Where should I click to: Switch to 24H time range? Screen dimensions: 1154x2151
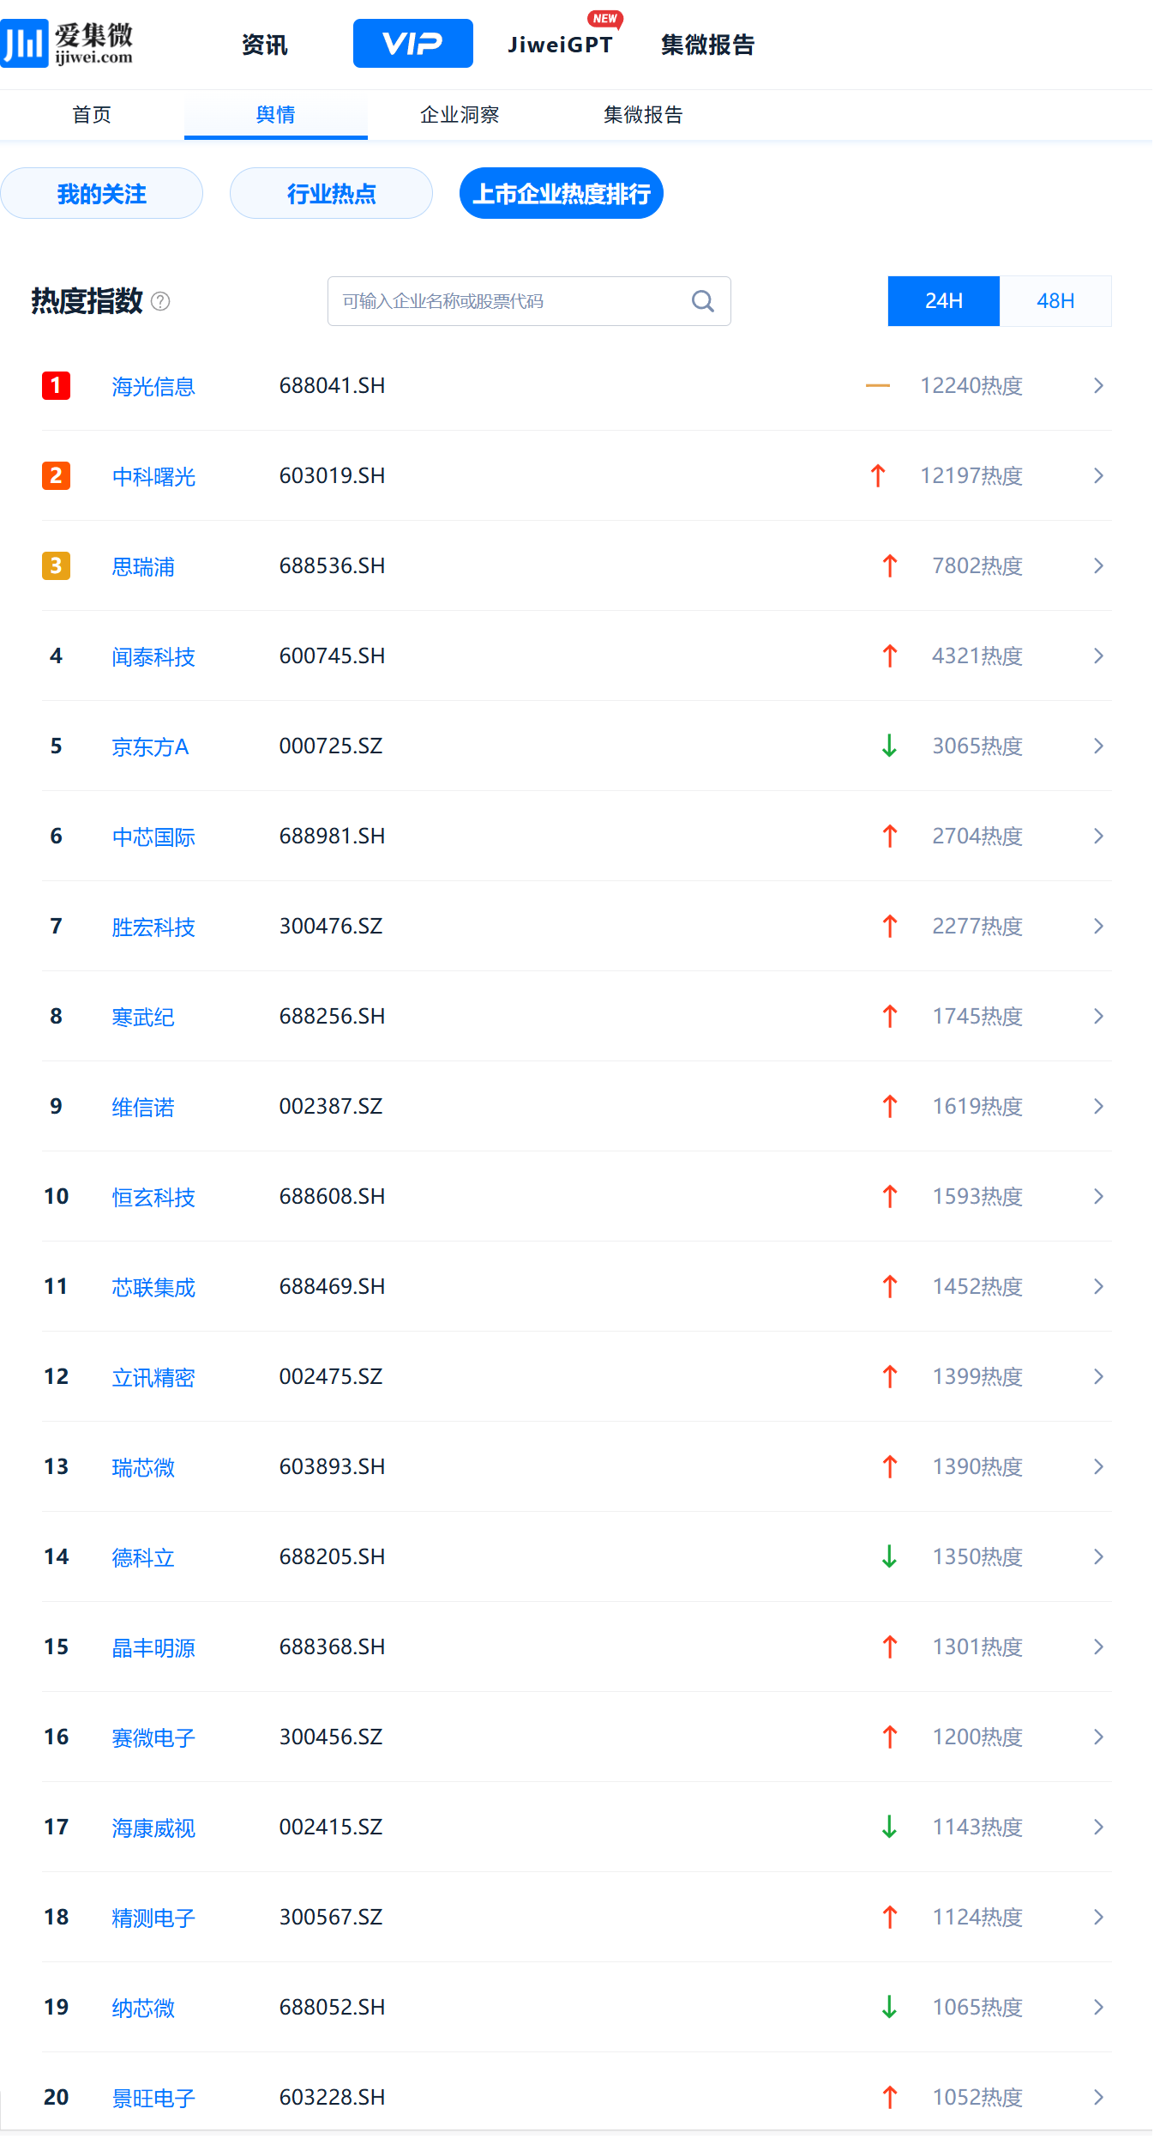point(943,301)
